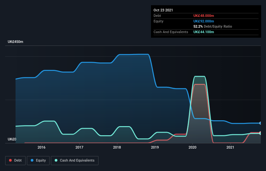This screenshot has height=171, width=266.
Task: Click the 2018 x-axis label
Action: pos(117,147)
